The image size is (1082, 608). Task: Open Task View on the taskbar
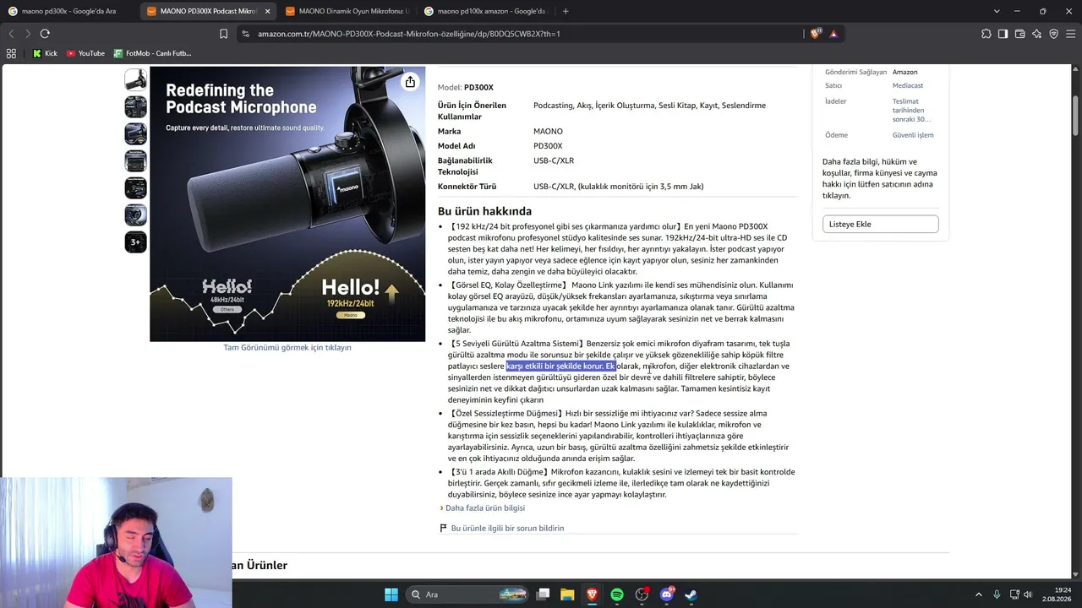(544, 594)
